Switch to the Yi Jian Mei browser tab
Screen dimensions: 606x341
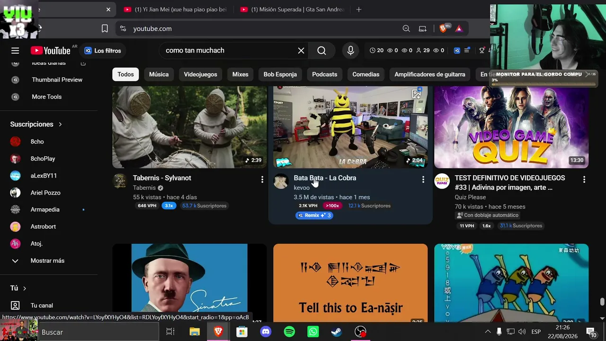coord(175,9)
